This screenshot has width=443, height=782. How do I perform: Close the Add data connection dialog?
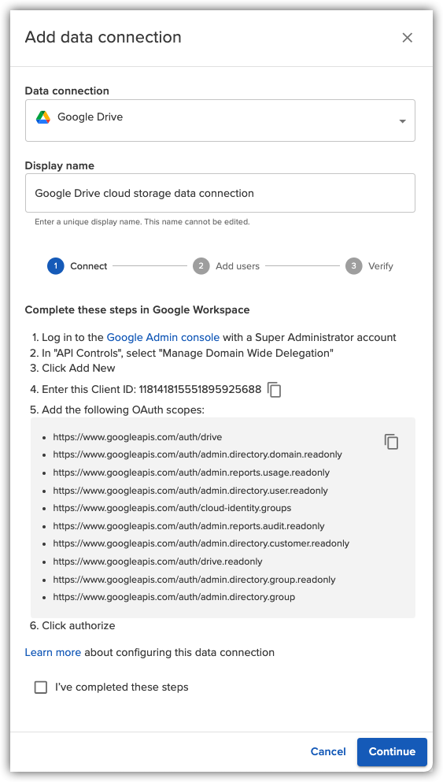pos(407,37)
